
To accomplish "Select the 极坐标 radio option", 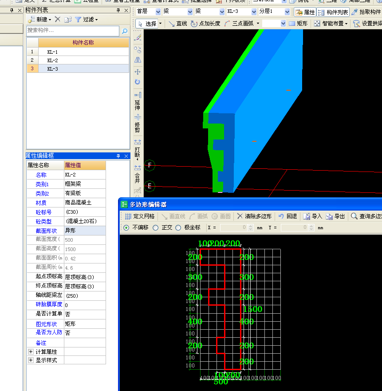I will 178,227.
